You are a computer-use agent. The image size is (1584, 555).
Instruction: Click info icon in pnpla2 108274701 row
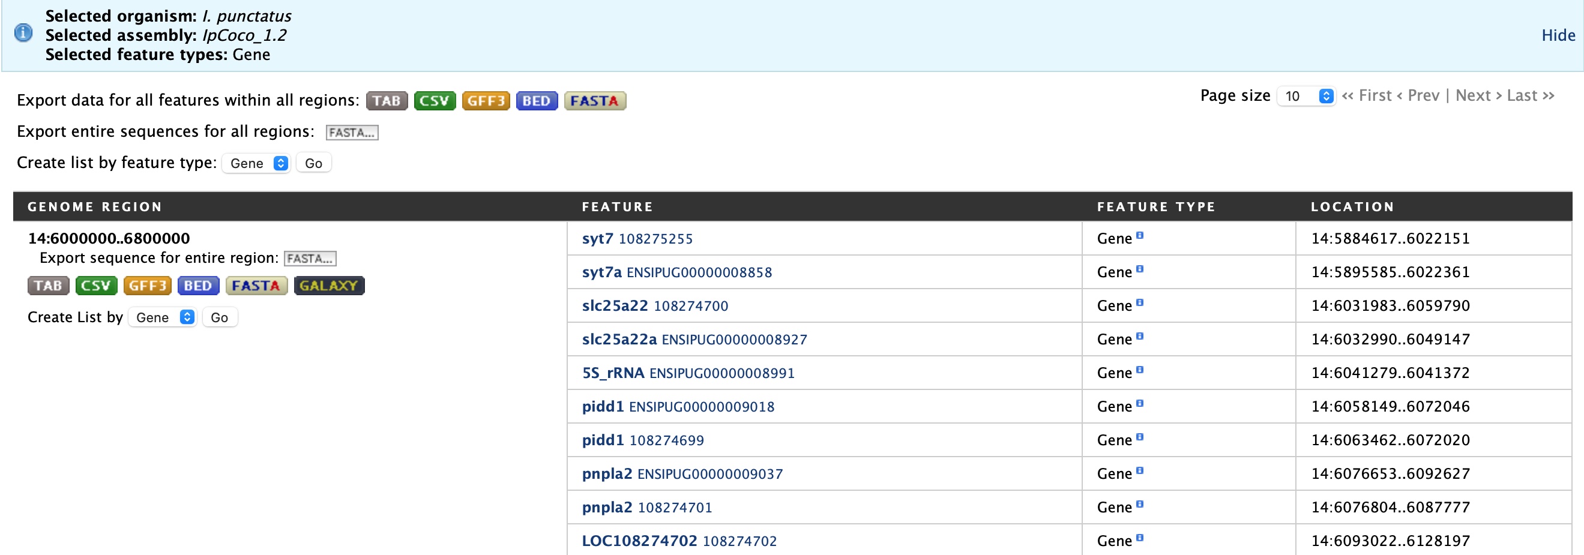[1139, 505]
